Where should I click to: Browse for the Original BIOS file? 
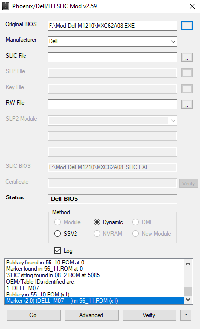[187, 26]
